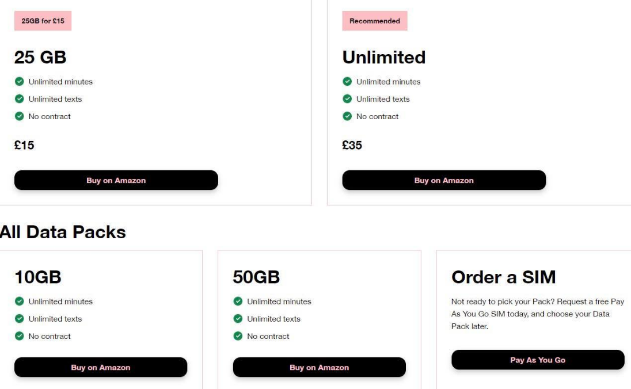Click the 25GB for £15 badge
The image size is (631, 389).
tap(43, 21)
